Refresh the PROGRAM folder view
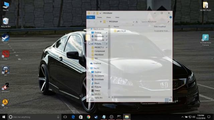This screenshot has height=120, width=214. coord(137,22)
